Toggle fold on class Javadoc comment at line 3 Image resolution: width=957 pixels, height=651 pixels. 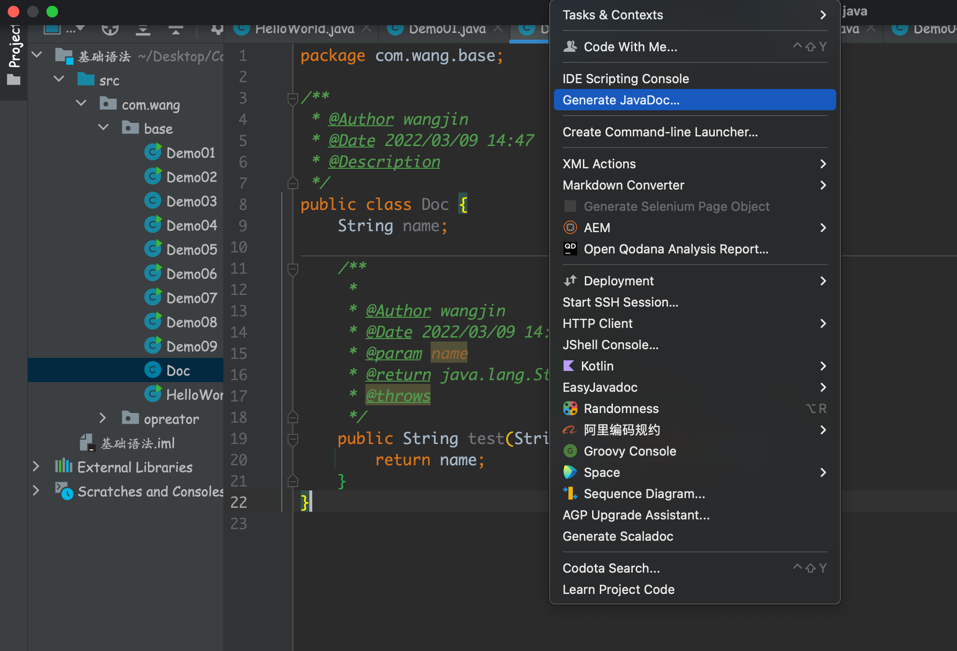[292, 99]
